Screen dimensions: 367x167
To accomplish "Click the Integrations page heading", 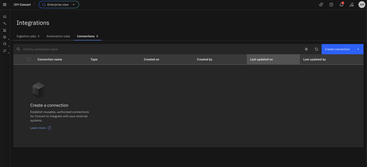I will 33,23.
